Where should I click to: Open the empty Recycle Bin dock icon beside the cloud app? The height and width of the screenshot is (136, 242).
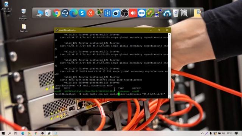[x=175, y=13]
